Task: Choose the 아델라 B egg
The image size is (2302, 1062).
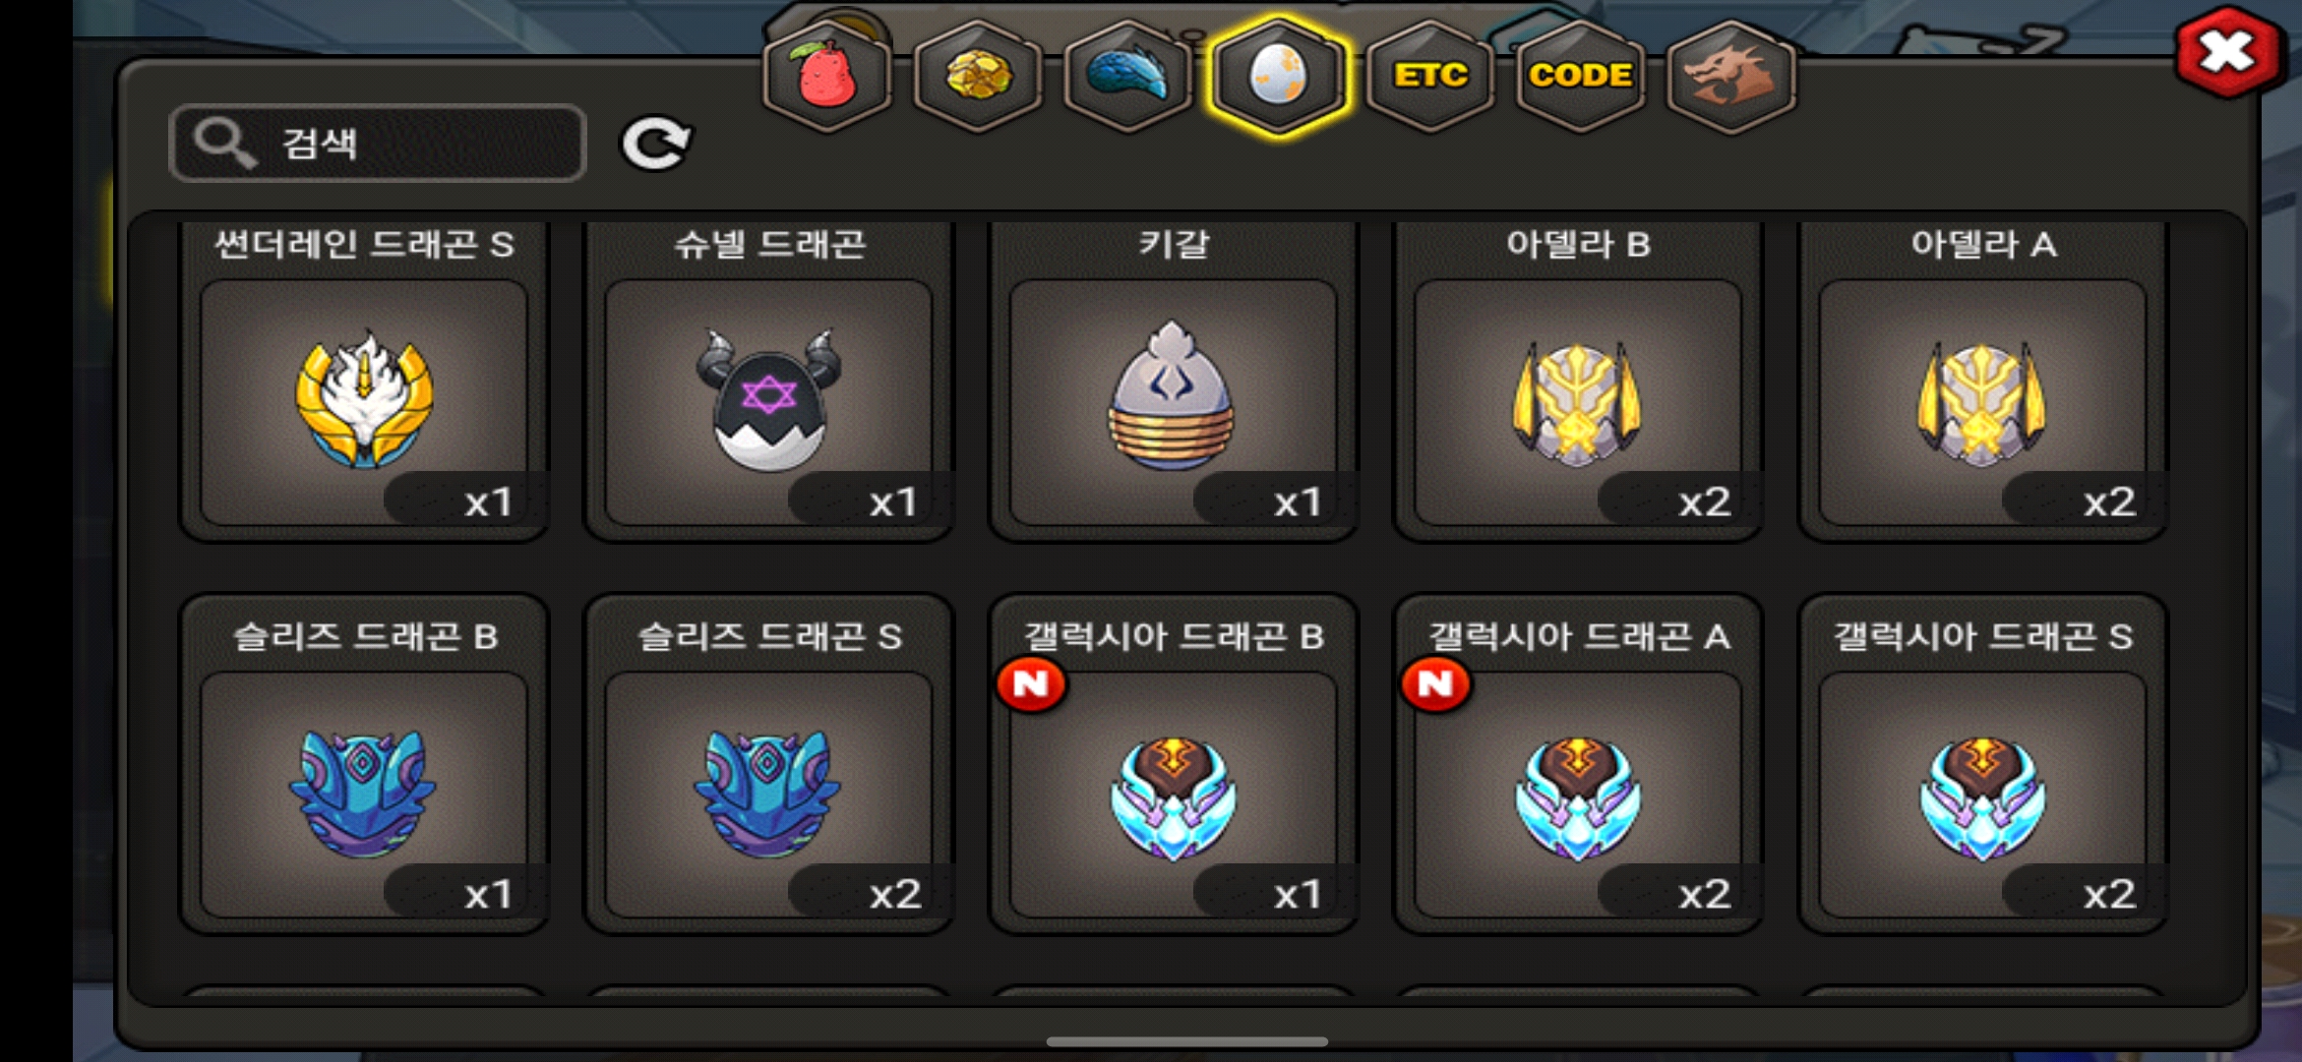Action: click(1578, 383)
